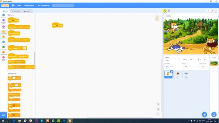219x123 pixels.
Task: Click the Choose a Backdrop button
Action: coord(214,115)
